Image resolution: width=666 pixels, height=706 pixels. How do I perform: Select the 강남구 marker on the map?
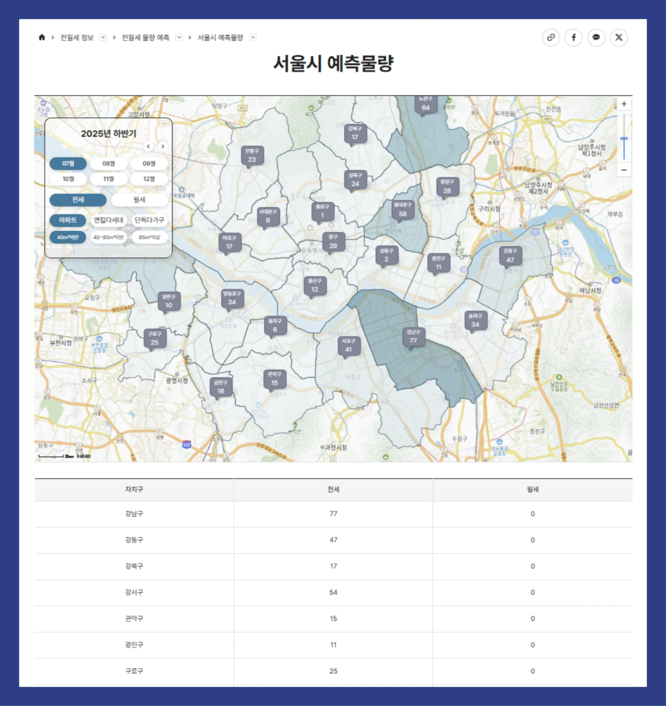[414, 337]
